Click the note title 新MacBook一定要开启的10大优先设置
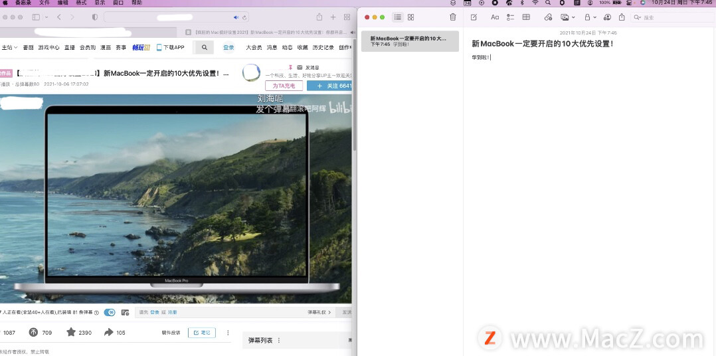This screenshot has height=356, width=716. [543, 44]
